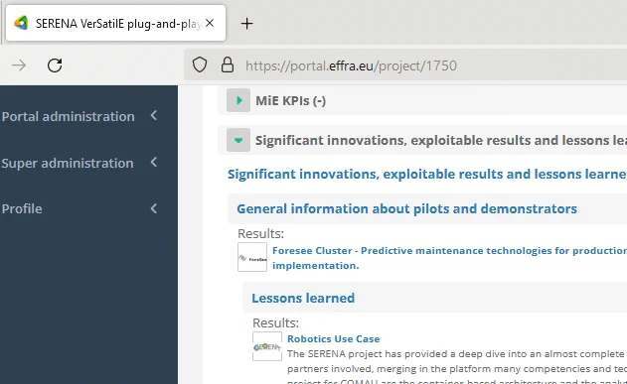Select the SERENA VerSatilE browser tab
The width and height of the screenshot is (627, 384).
(116, 23)
